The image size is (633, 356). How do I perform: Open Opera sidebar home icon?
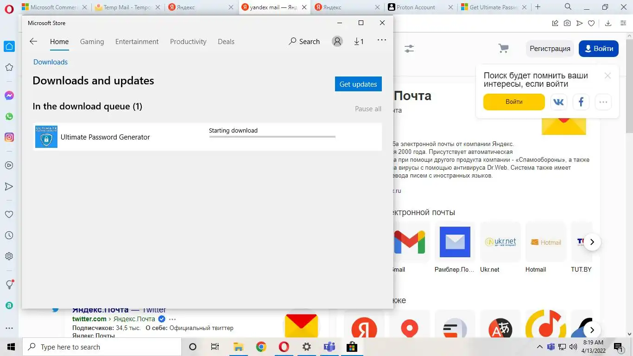9,46
